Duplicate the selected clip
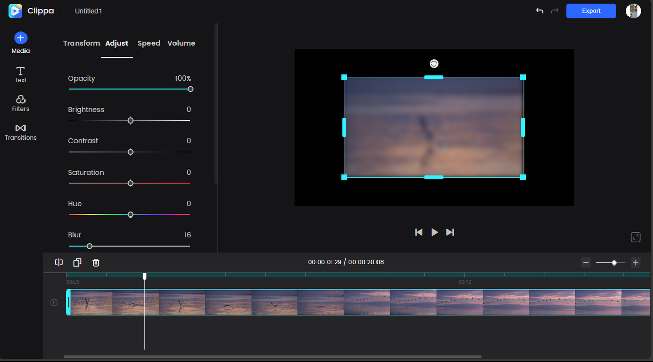 pyautogui.click(x=77, y=262)
